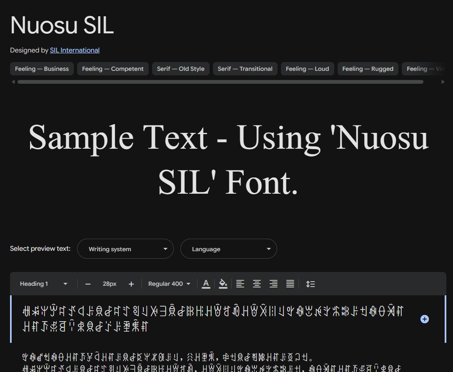Align text center
The height and width of the screenshot is (372, 453).
[257, 284]
